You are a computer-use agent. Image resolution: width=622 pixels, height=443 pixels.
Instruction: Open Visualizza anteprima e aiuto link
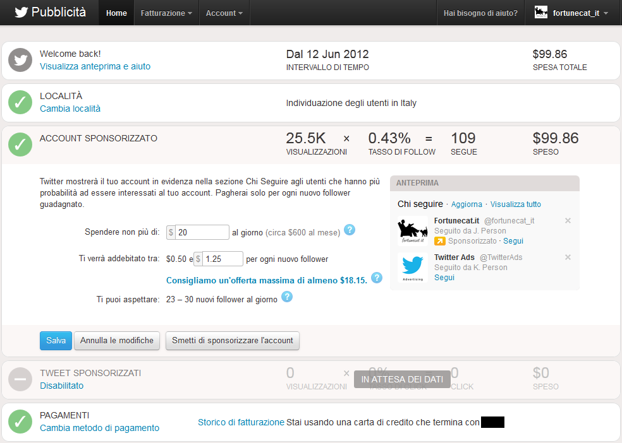(x=95, y=66)
